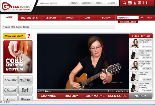
Task: Open the LESSONS tab
Action: coord(51,18)
